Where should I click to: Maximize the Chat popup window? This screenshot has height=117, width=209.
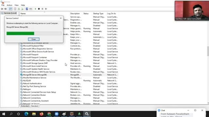click(195, 110)
